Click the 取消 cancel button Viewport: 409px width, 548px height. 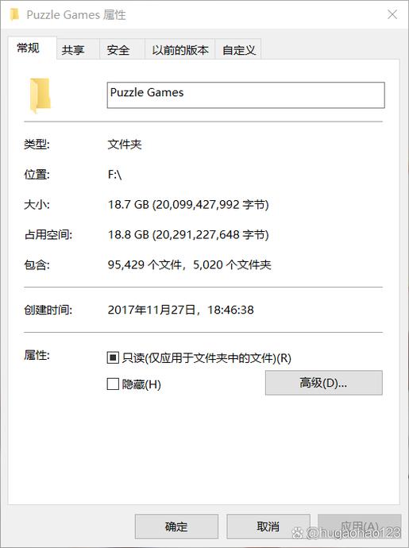click(268, 527)
